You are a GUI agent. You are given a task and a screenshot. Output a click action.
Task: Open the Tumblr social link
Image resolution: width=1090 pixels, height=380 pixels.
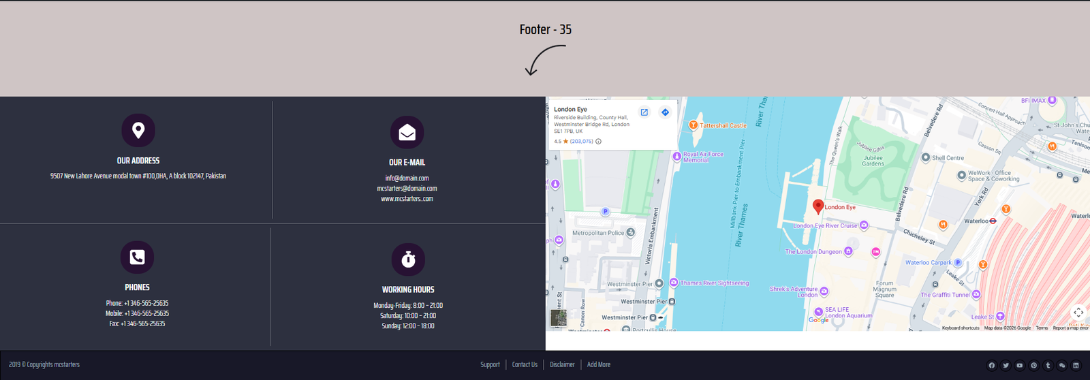[1048, 366]
